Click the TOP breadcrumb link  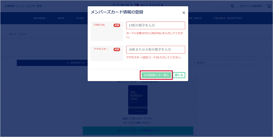pyautogui.click(x=11, y=34)
